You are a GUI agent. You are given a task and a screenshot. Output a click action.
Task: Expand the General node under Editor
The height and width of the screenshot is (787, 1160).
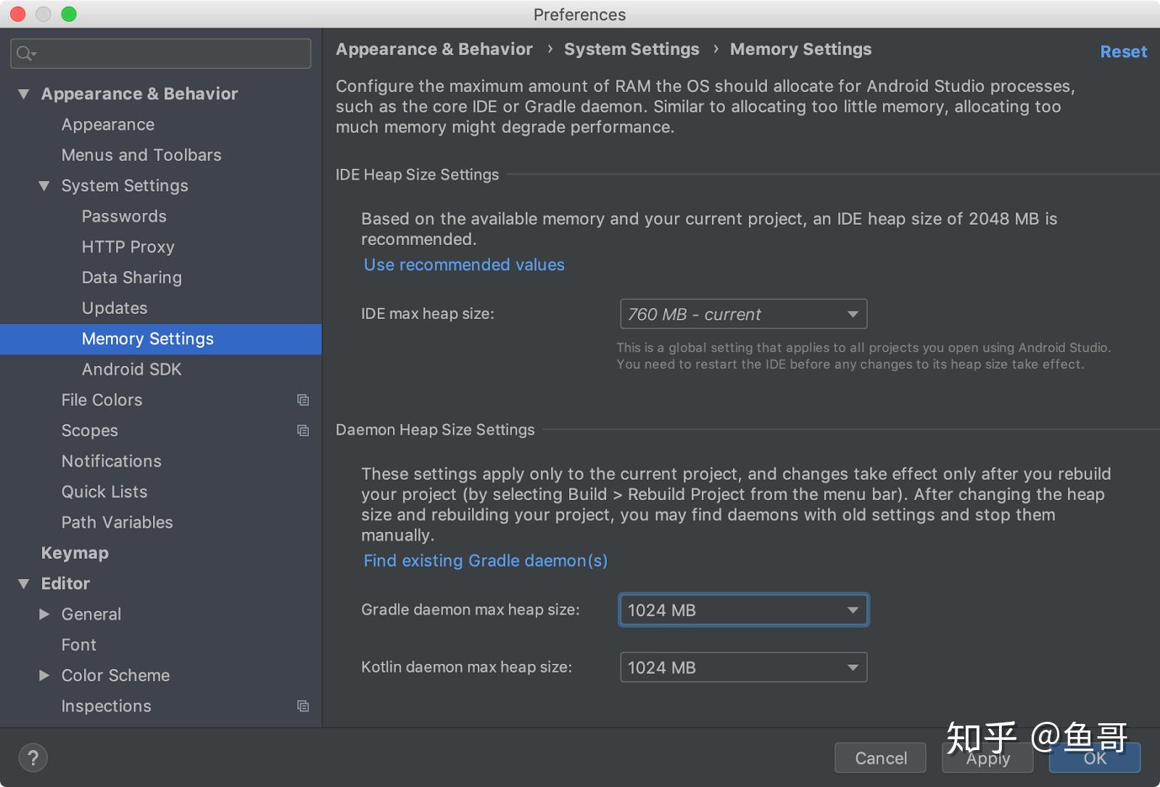coord(44,614)
